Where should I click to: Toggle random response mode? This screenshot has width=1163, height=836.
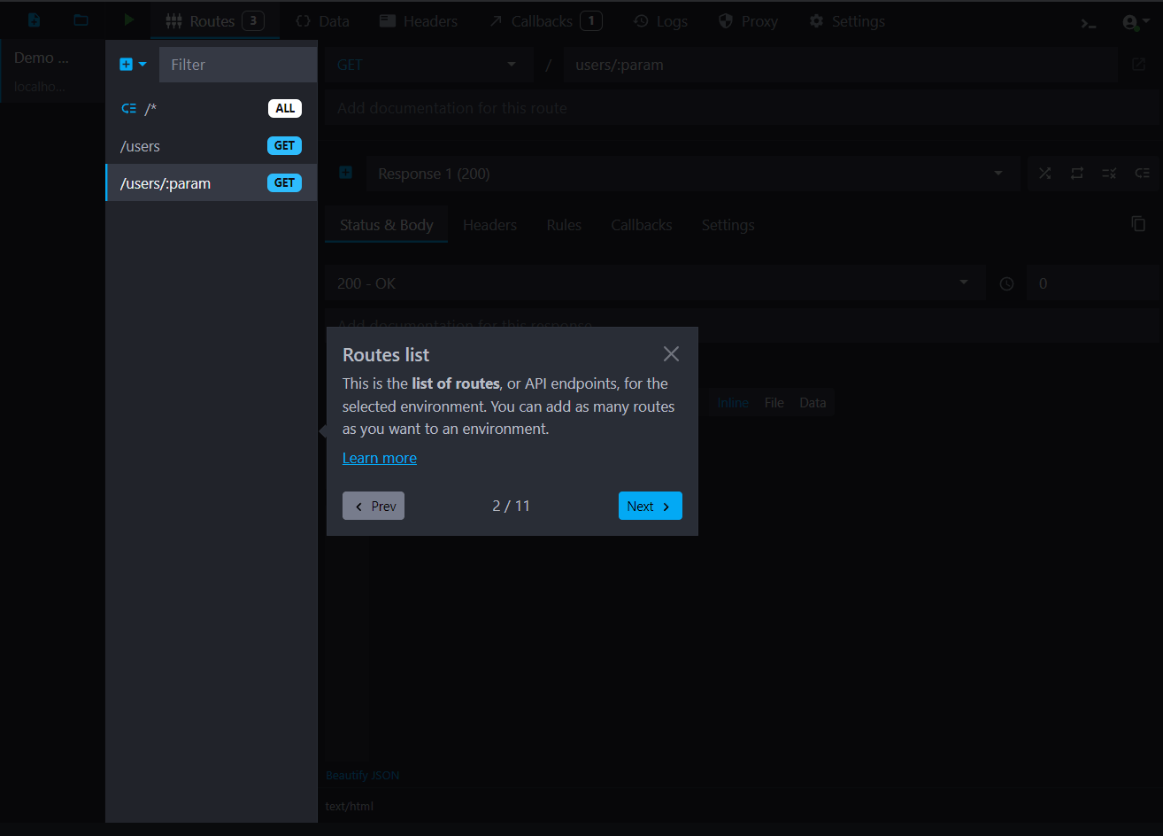1044,174
